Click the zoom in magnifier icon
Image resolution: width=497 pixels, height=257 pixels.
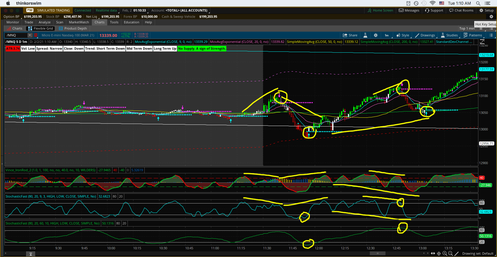pyautogui.click(x=445, y=253)
